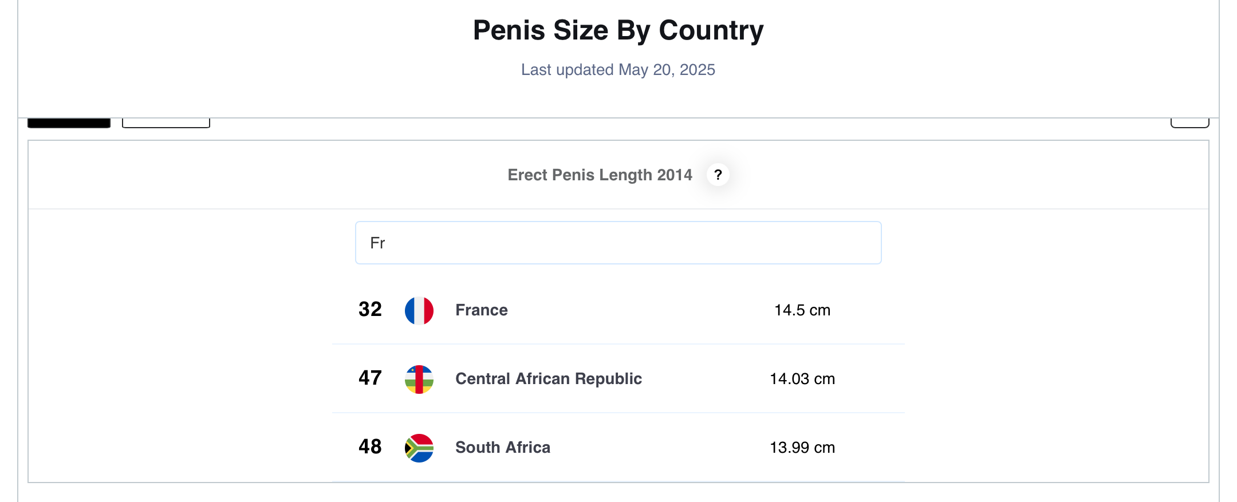
Task: Select the South Africa country name
Action: [502, 448]
